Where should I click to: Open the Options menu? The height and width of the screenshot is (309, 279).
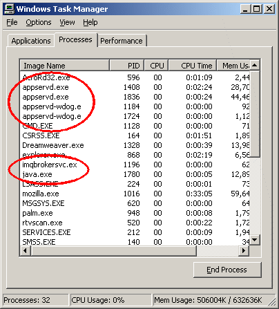(x=39, y=22)
